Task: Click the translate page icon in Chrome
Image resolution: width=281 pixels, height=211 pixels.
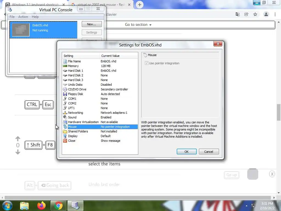Action: (238, 14)
